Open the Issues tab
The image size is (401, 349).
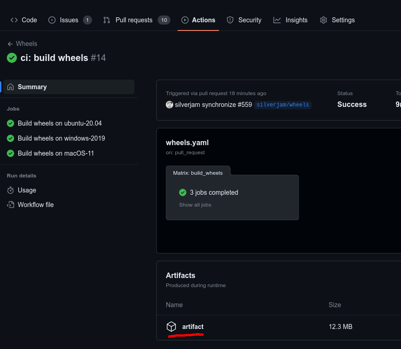coord(70,20)
